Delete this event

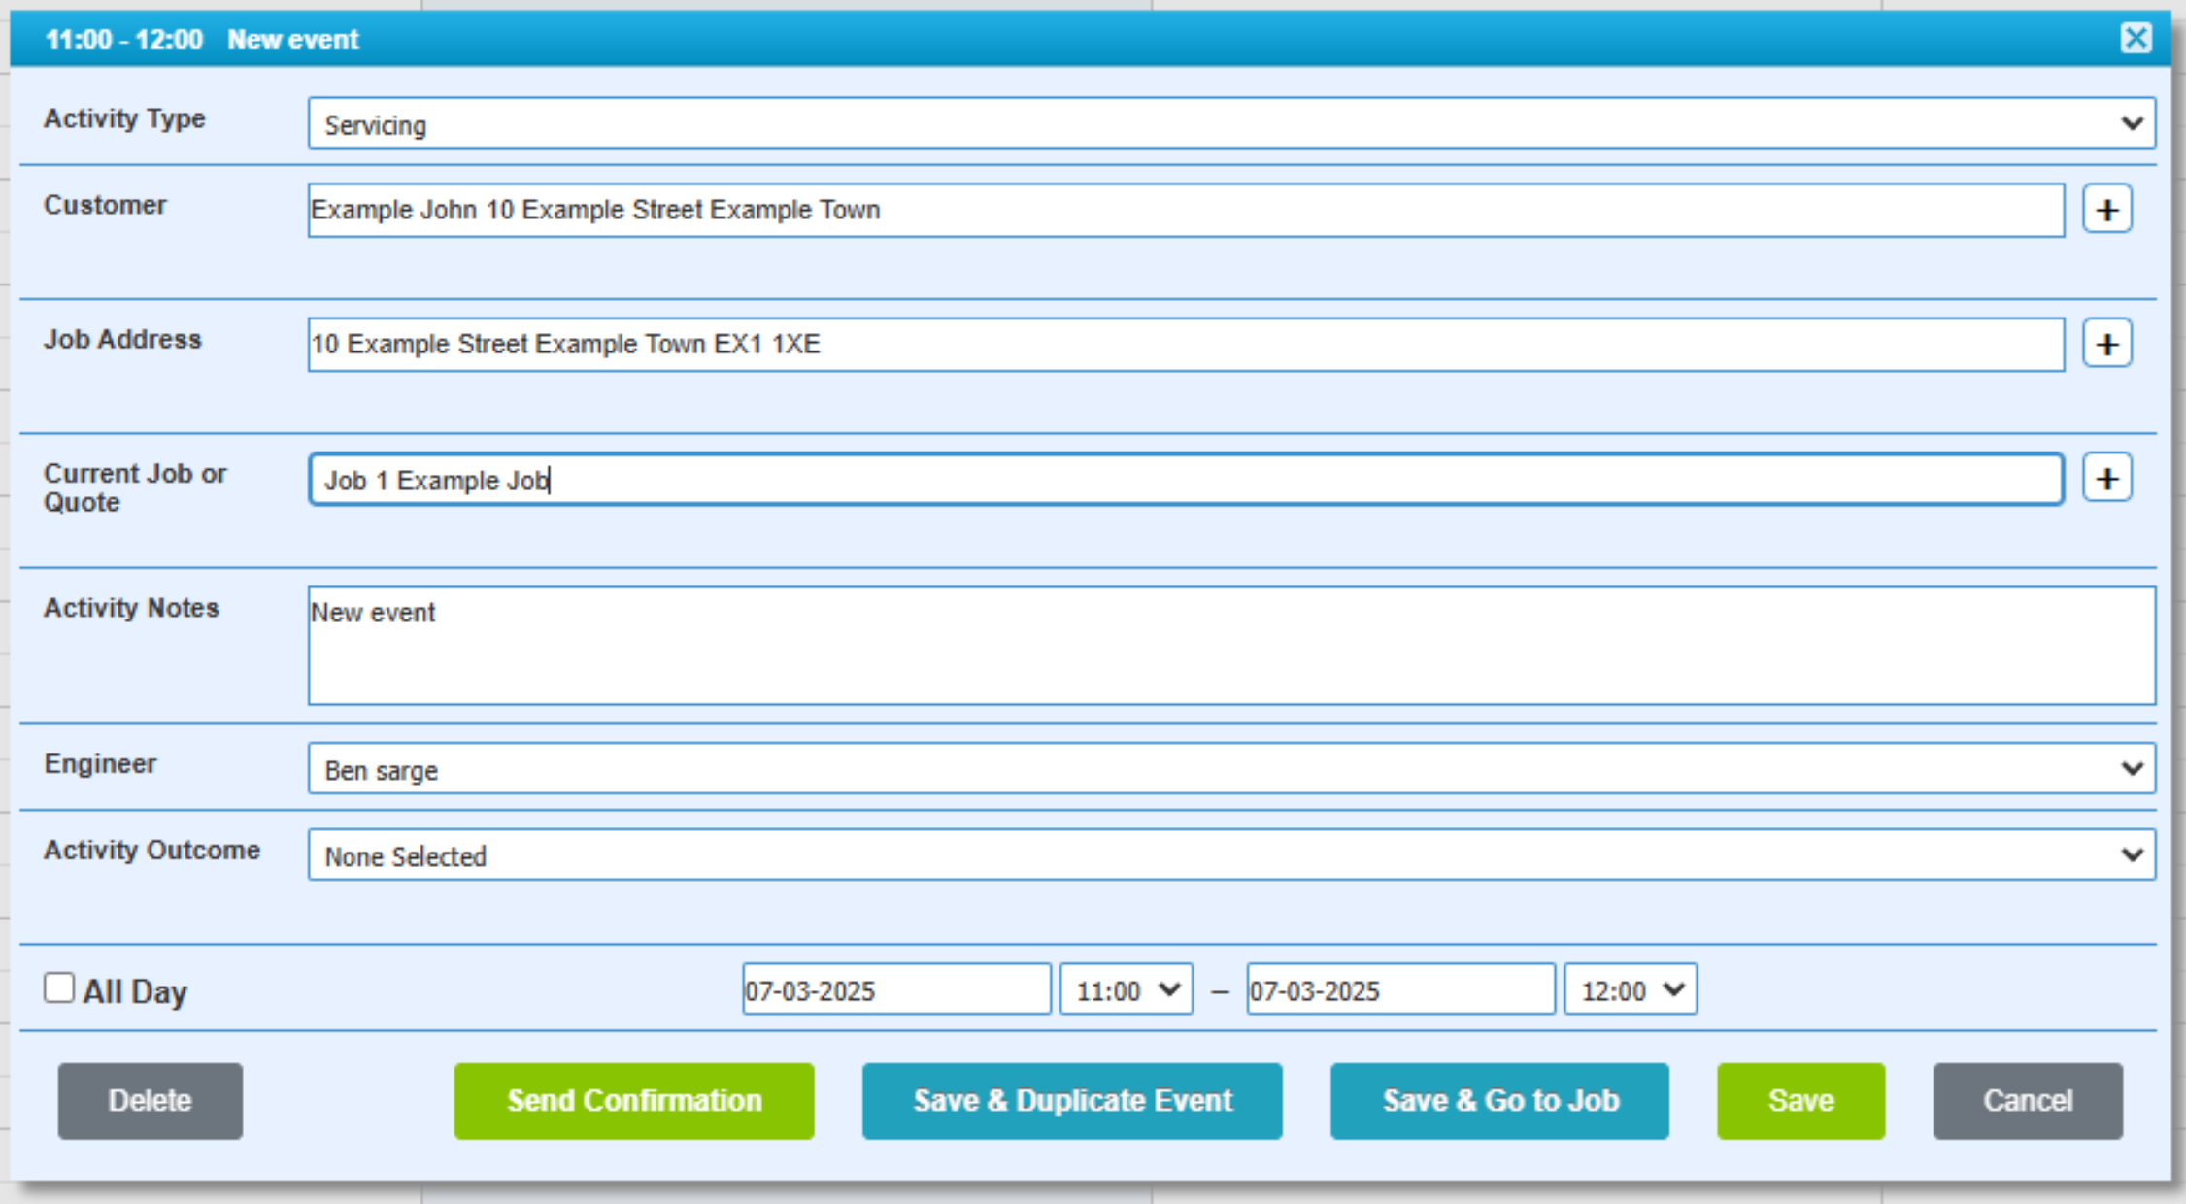[x=150, y=1100]
